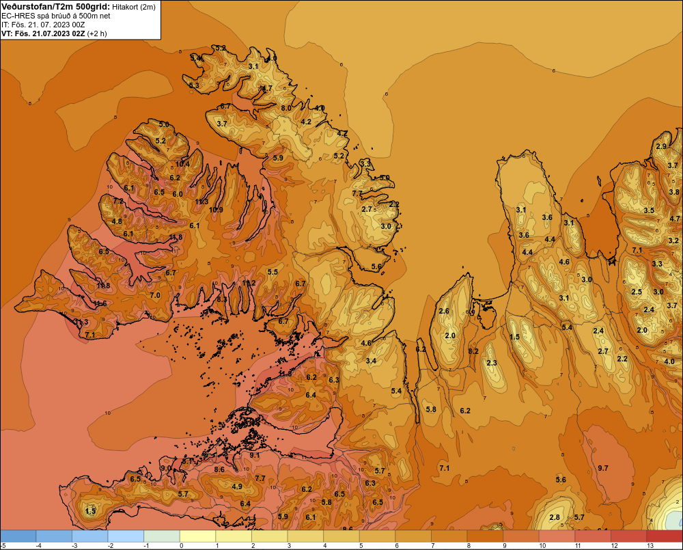Image resolution: width=683 pixels, height=550 pixels.
Task: Click the '8.3' temperature value
Action: coord(222,299)
